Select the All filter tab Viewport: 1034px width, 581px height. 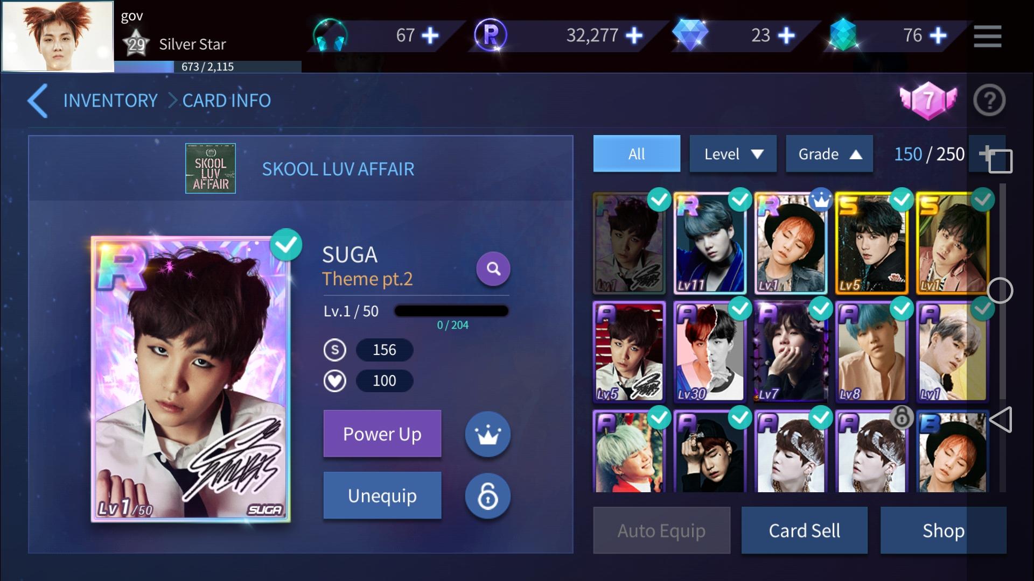coord(637,154)
